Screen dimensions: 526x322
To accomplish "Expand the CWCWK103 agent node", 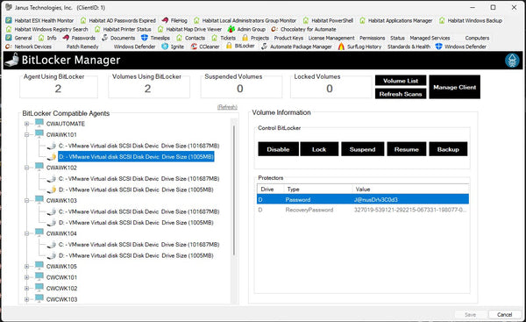I will [27, 299].
